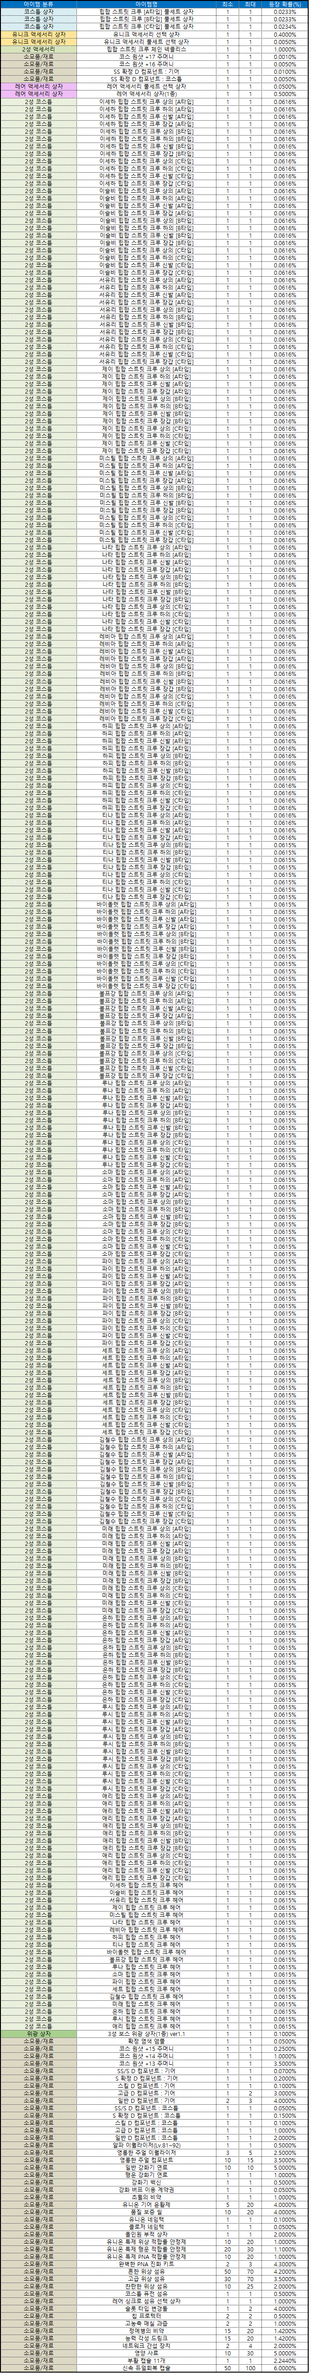Image resolution: width=311 pixels, height=2374 pixels.
Task: Click 미래 힙합 스트릿 크루 상의 [A타입]
Action: [147, 1529]
